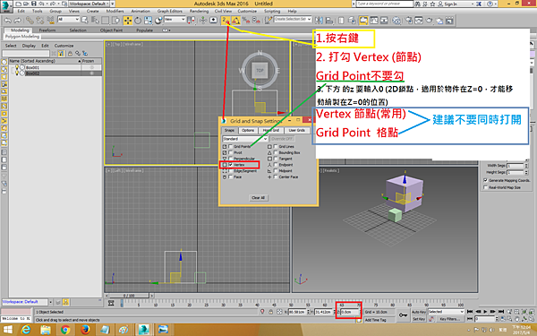537x336 pixels.
Task: Check the Midpoint snap option
Action: (276, 171)
